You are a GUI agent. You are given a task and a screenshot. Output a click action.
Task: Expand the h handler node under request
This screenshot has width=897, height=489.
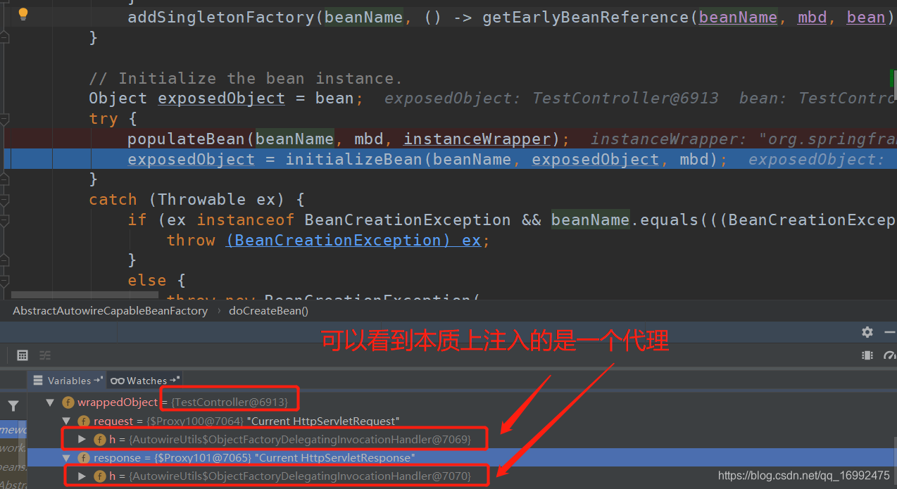[82, 439]
